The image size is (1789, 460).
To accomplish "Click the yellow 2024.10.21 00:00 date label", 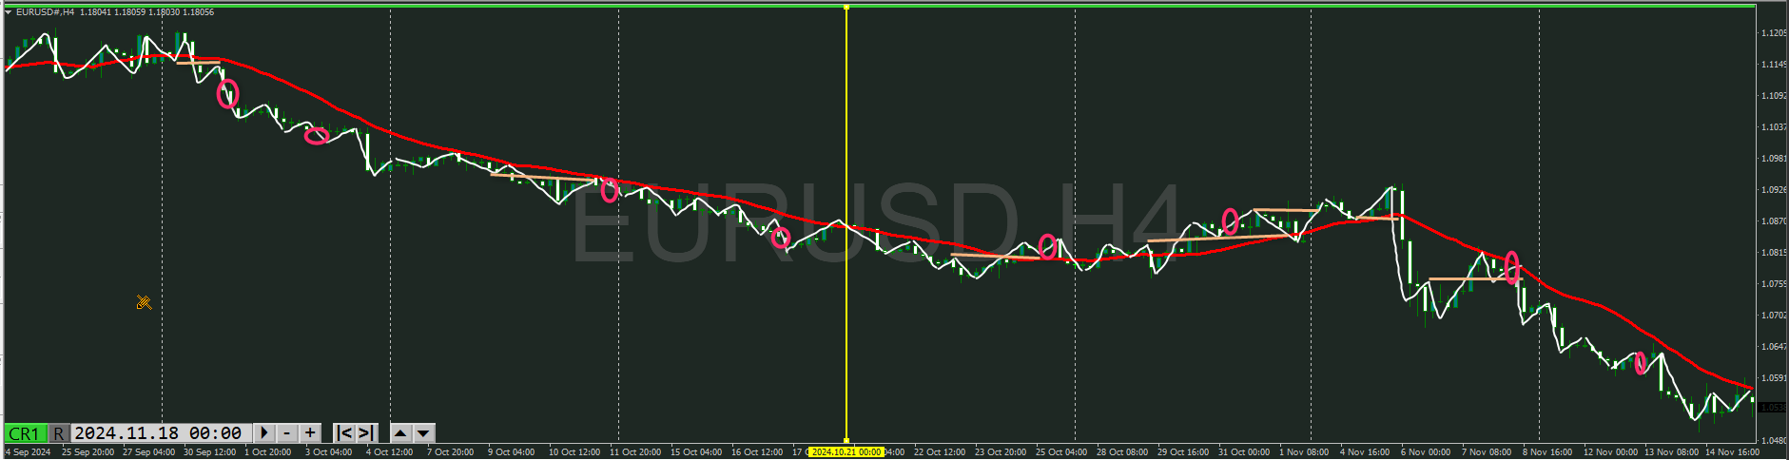I will pyautogui.click(x=846, y=452).
